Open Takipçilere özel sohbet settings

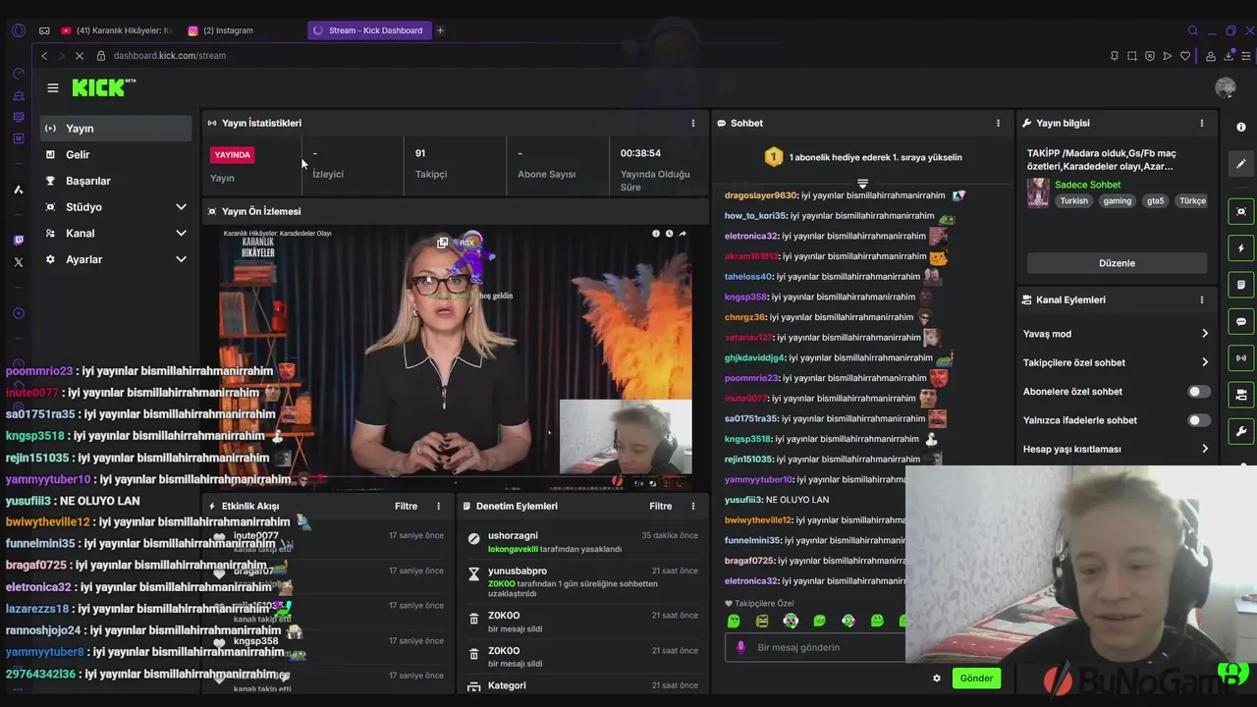tap(1117, 362)
